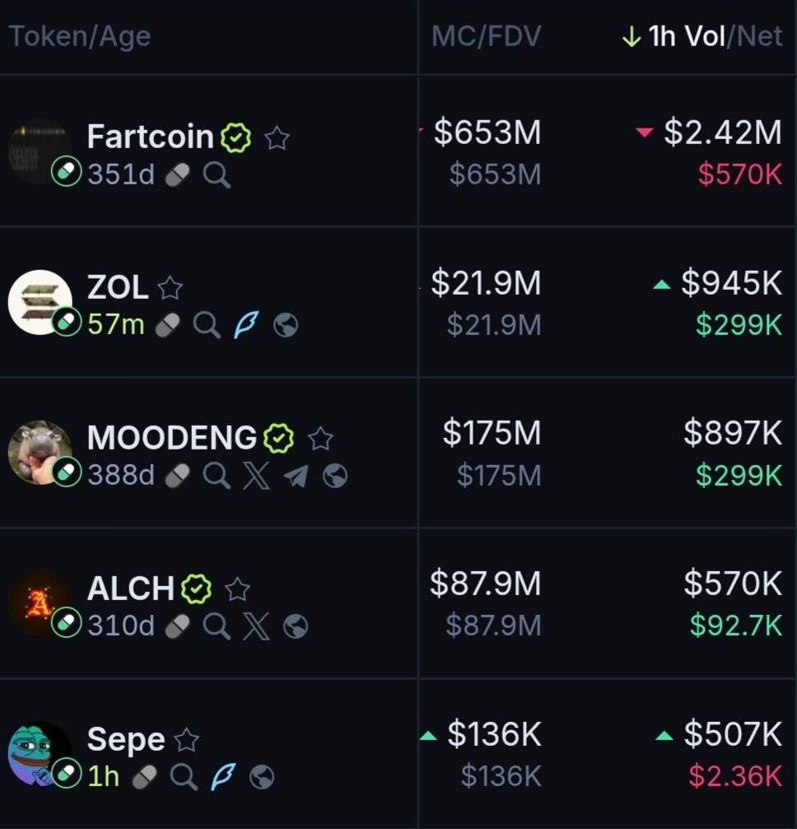Screen dimensions: 797x829
Task: Toggle the ZOL favorite star
Action: click(x=170, y=288)
